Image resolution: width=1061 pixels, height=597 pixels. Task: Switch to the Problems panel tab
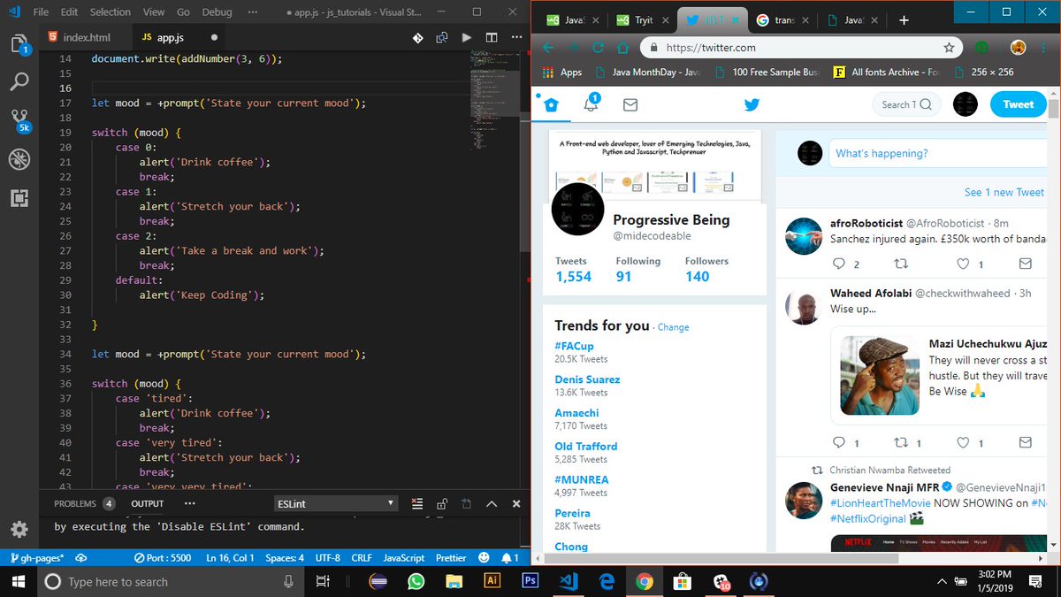point(84,503)
